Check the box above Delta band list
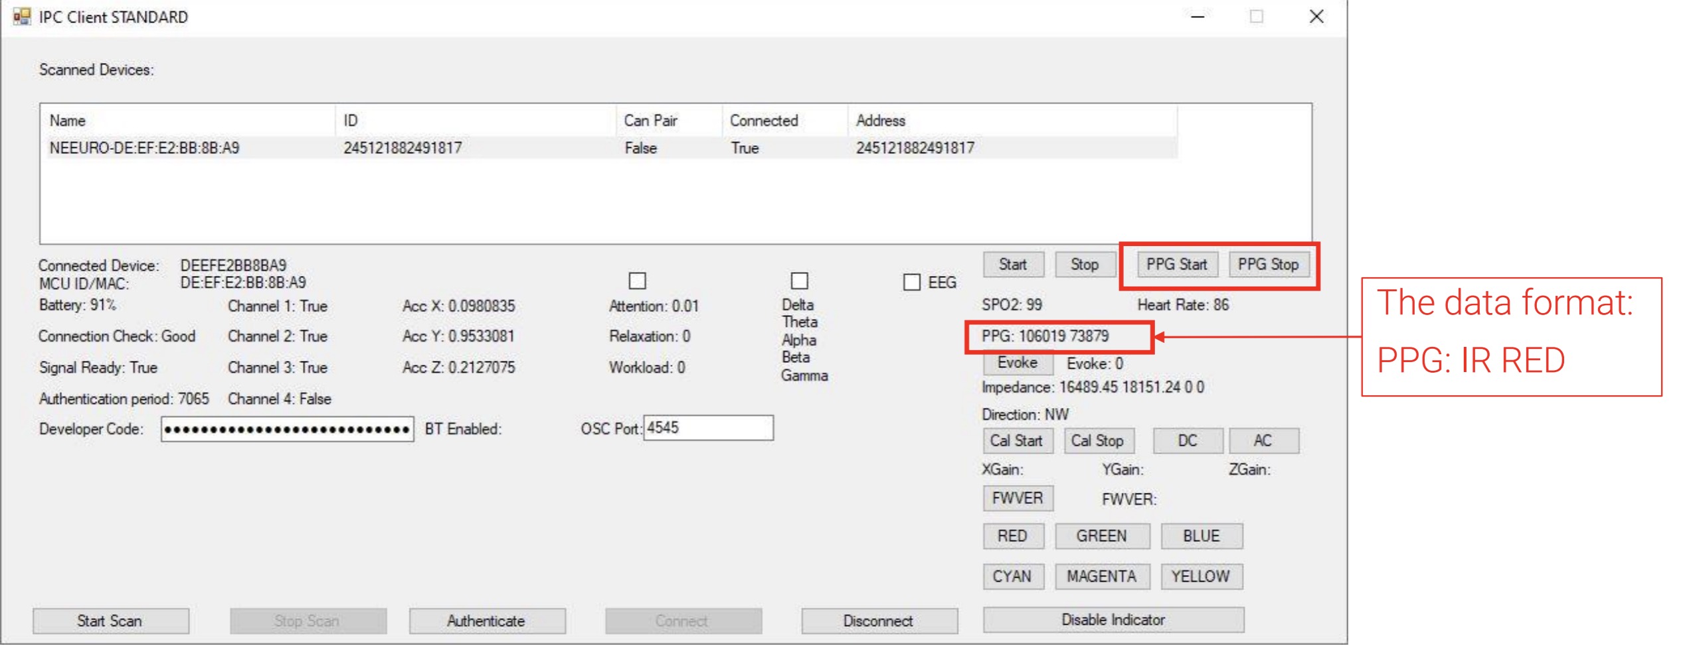 click(800, 282)
